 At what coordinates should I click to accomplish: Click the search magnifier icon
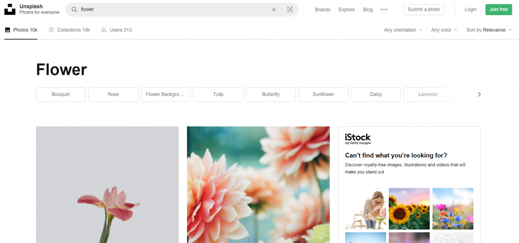(x=74, y=10)
